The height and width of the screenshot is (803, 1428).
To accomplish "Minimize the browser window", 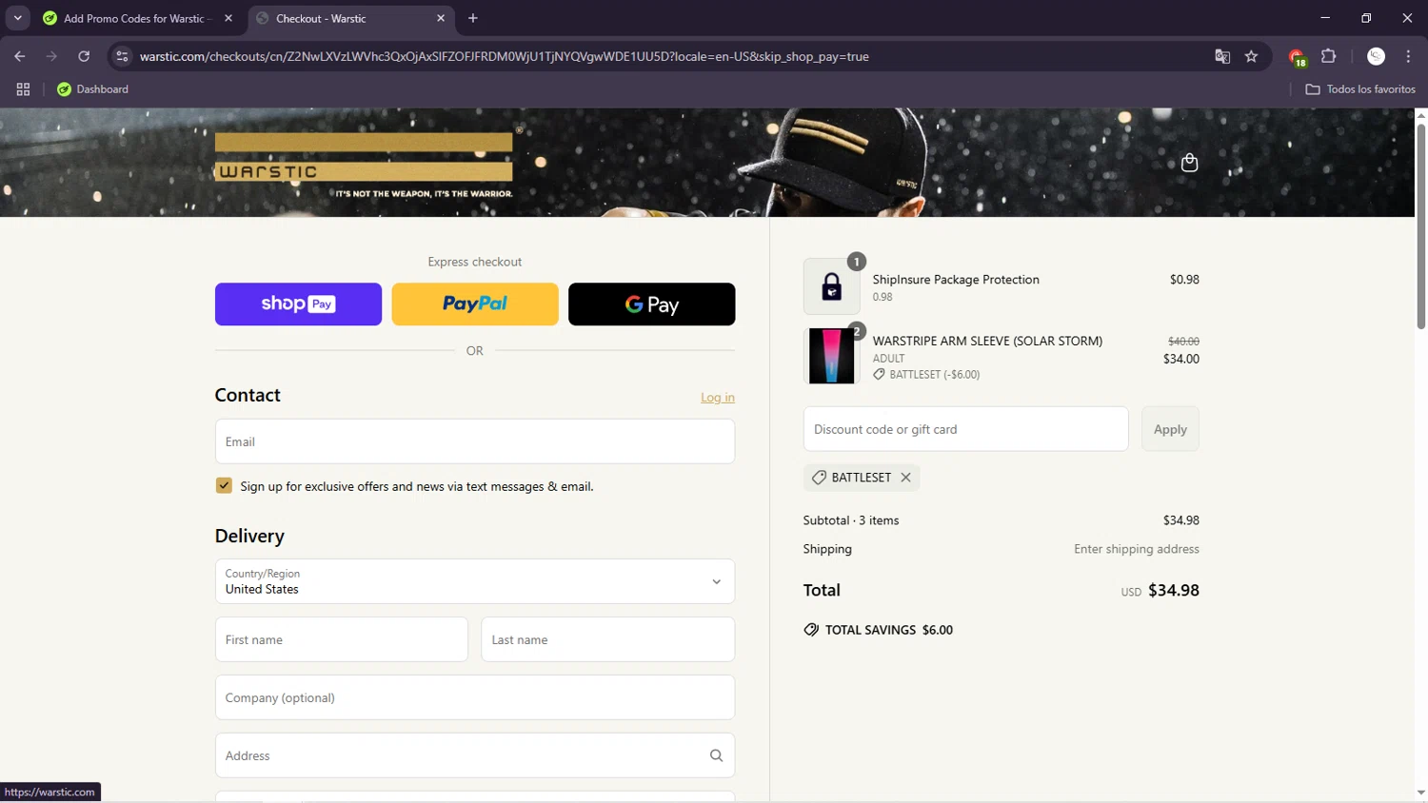I will pos(1324,18).
